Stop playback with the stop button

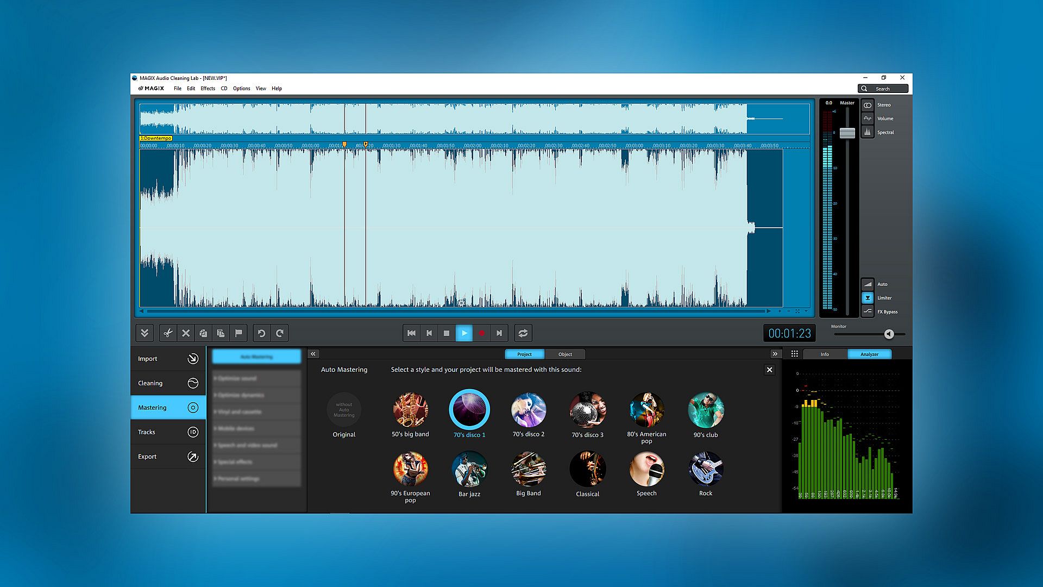(x=447, y=333)
